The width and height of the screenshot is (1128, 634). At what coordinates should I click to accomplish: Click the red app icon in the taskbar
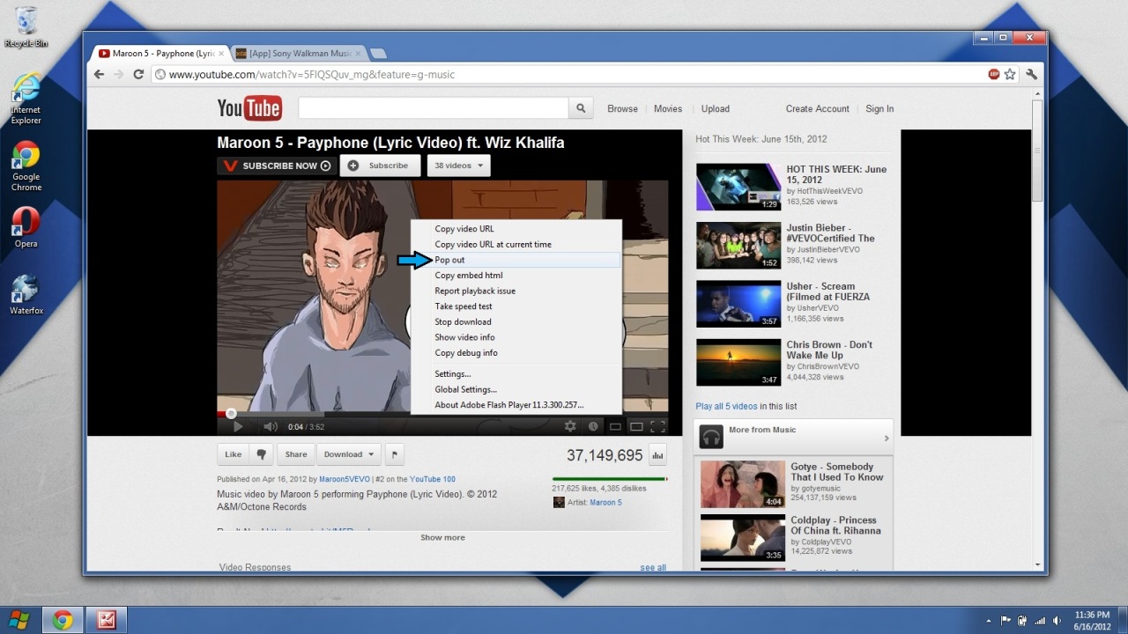click(x=108, y=620)
